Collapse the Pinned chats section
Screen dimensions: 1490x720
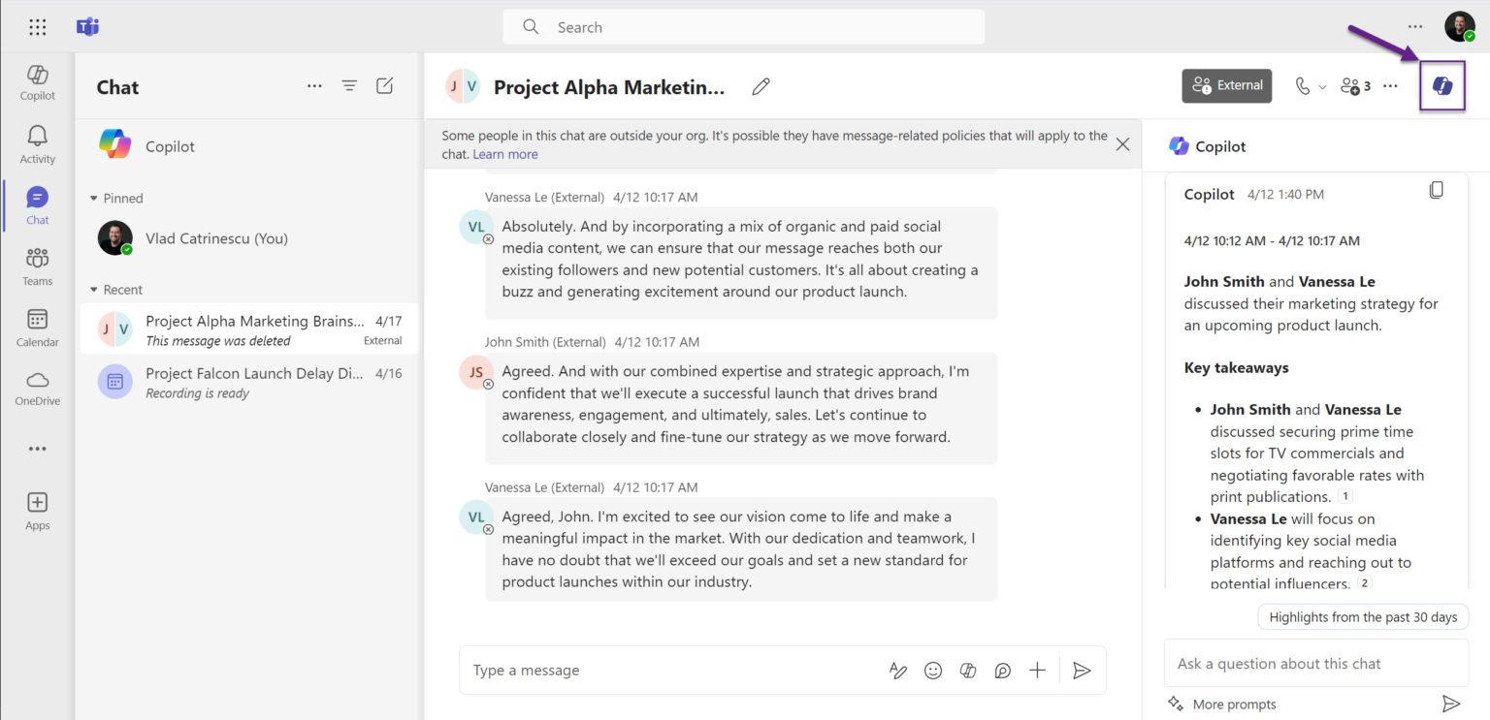(x=94, y=199)
